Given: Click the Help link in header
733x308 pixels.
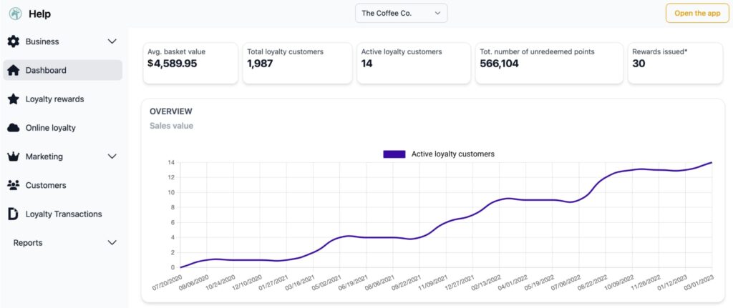Looking at the screenshot, I should point(39,14).
